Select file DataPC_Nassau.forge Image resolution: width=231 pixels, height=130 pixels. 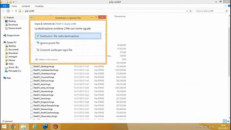coord(43,109)
